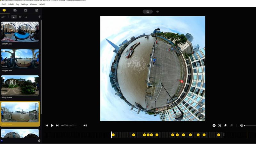Change aspect ratio with preview overlay icon
The height and width of the screenshot is (144, 256).
[201, 104]
